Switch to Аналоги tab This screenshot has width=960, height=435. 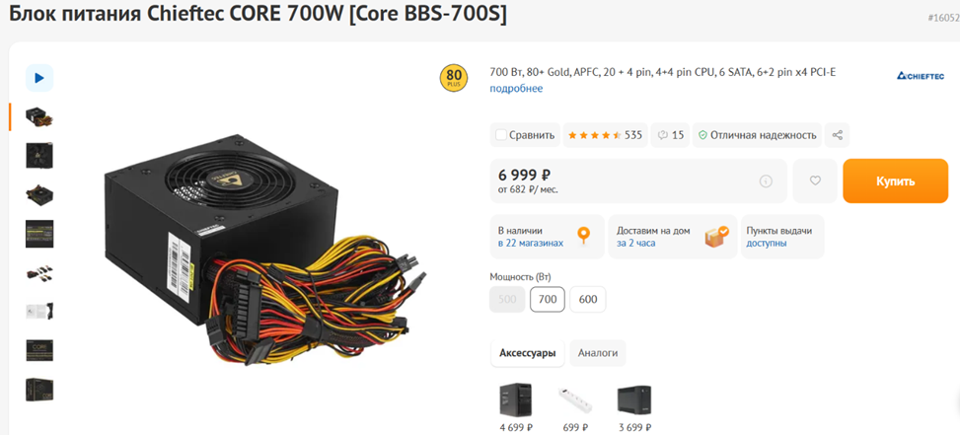pos(598,353)
